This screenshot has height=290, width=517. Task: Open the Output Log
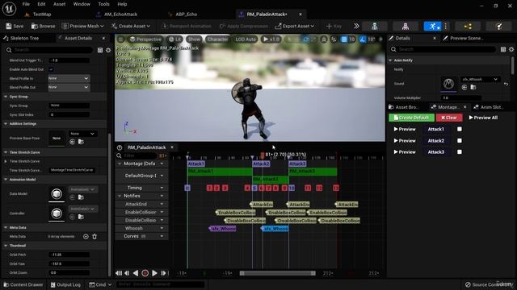coord(65,284)
